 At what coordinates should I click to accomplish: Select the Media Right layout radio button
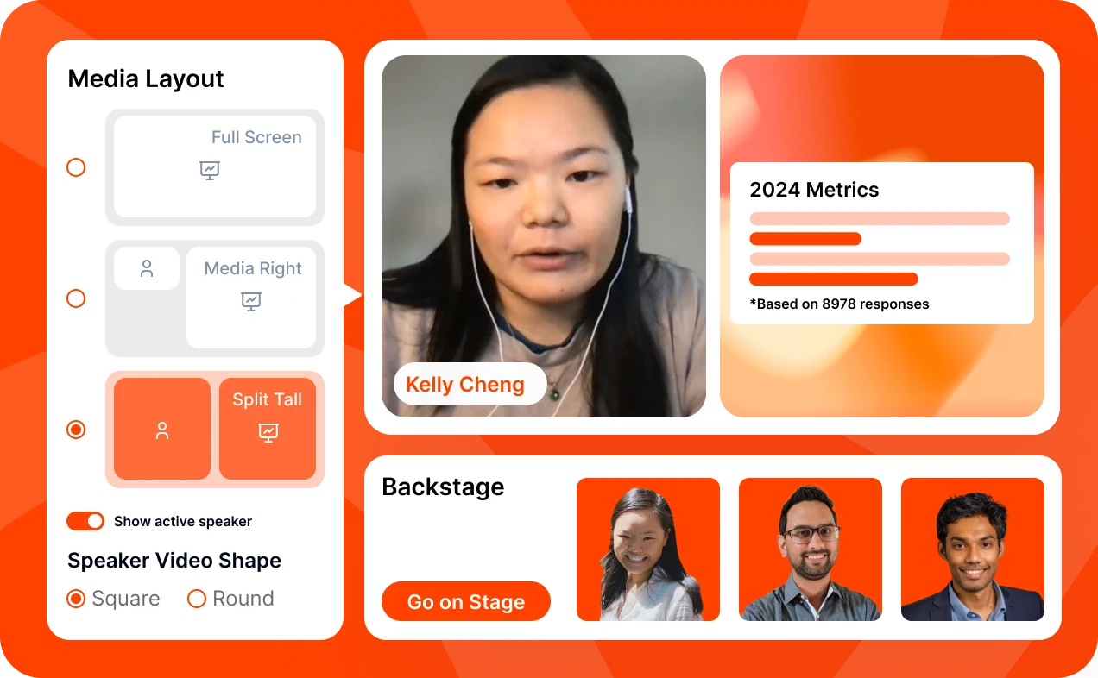pos(77,298)
